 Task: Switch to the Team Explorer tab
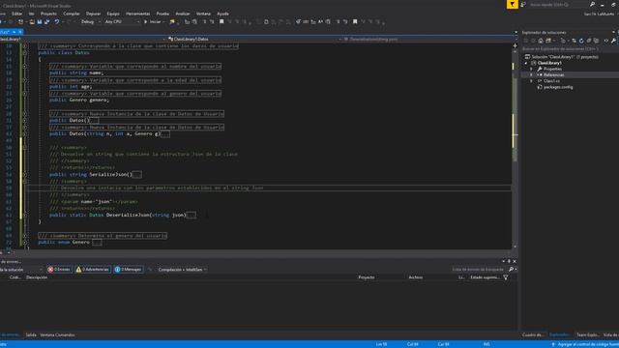pos(587,335)
